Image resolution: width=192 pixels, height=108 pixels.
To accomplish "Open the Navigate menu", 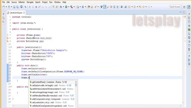I will 30,2.
